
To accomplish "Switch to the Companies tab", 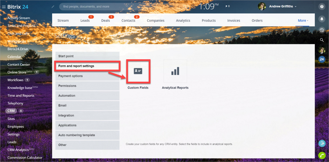I will pos(156,20).
